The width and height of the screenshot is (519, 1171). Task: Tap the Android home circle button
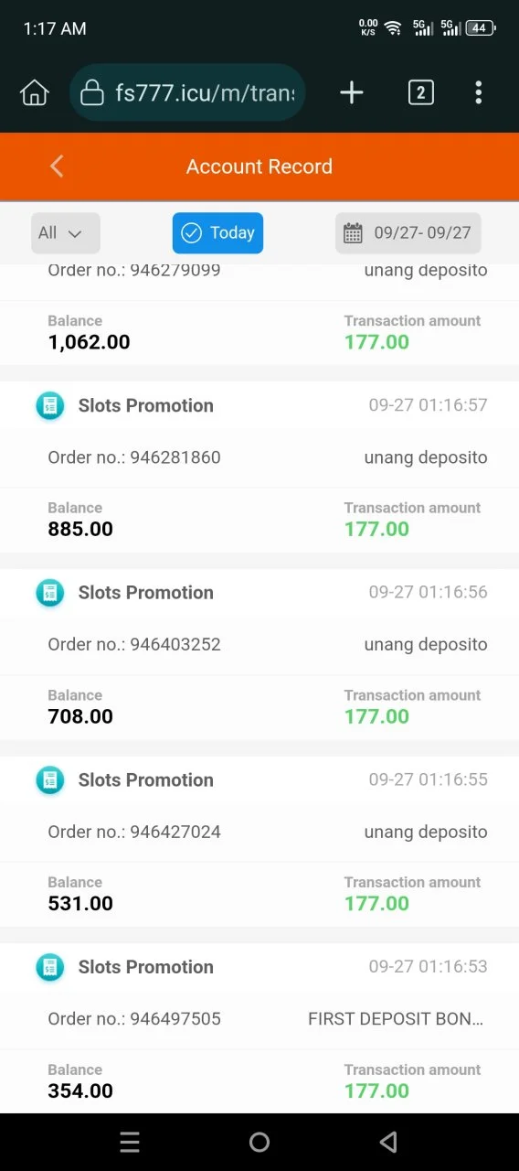pos(259,1142)
